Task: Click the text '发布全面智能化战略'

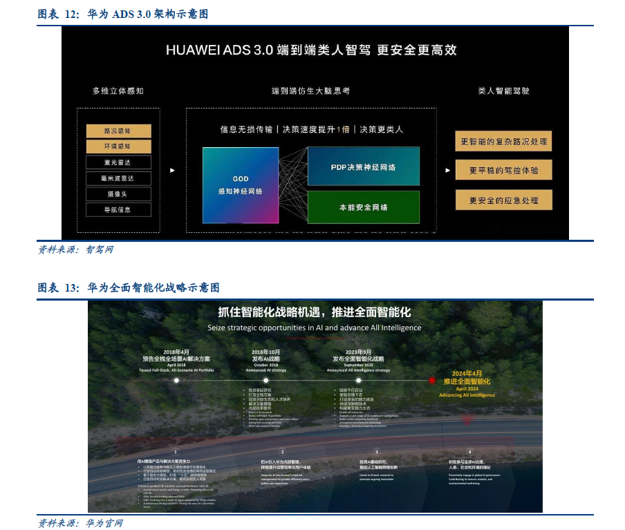Action: pos(358,359)
